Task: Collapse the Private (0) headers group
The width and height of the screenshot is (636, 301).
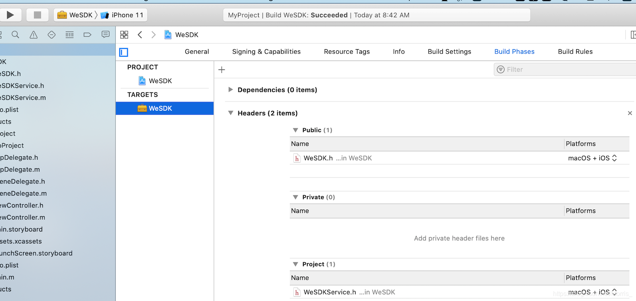Action: coord(295,197)
